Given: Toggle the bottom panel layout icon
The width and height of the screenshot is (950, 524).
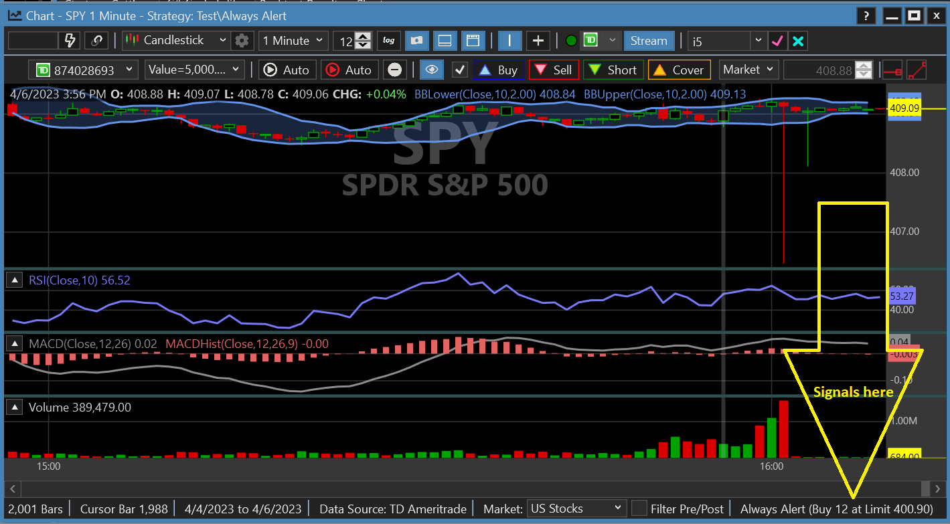Looking at the screenshot, I should (x=445, y=40).
